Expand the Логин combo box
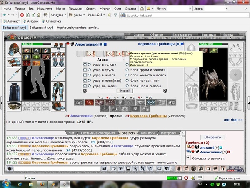Image resolution: width=250 pixels, height=188 pixels. 190,9
